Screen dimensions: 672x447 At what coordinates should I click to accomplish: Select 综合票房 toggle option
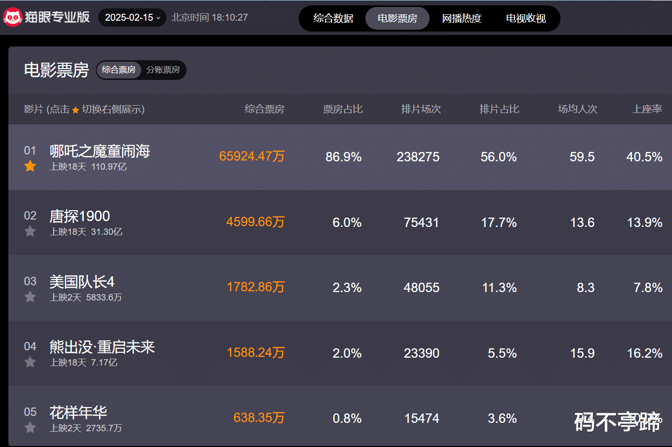point(119,70)
